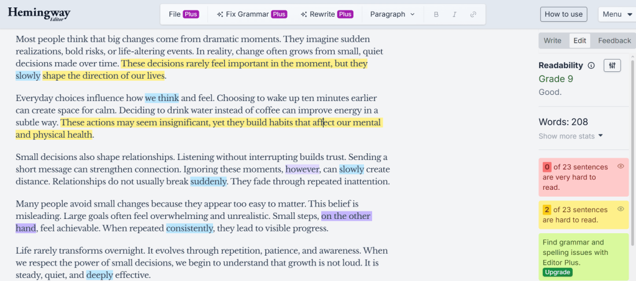
Task: Click the yellow hard-to-read sentence count badge
Action: (547, 210)
